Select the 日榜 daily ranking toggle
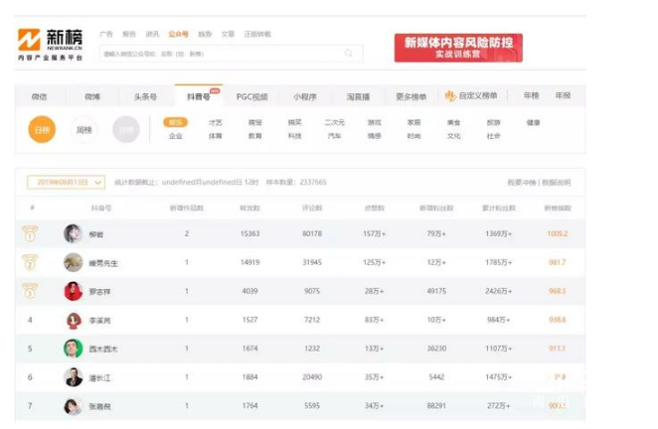658x429 pixels. pyautogui.click(x=42, y=130)
